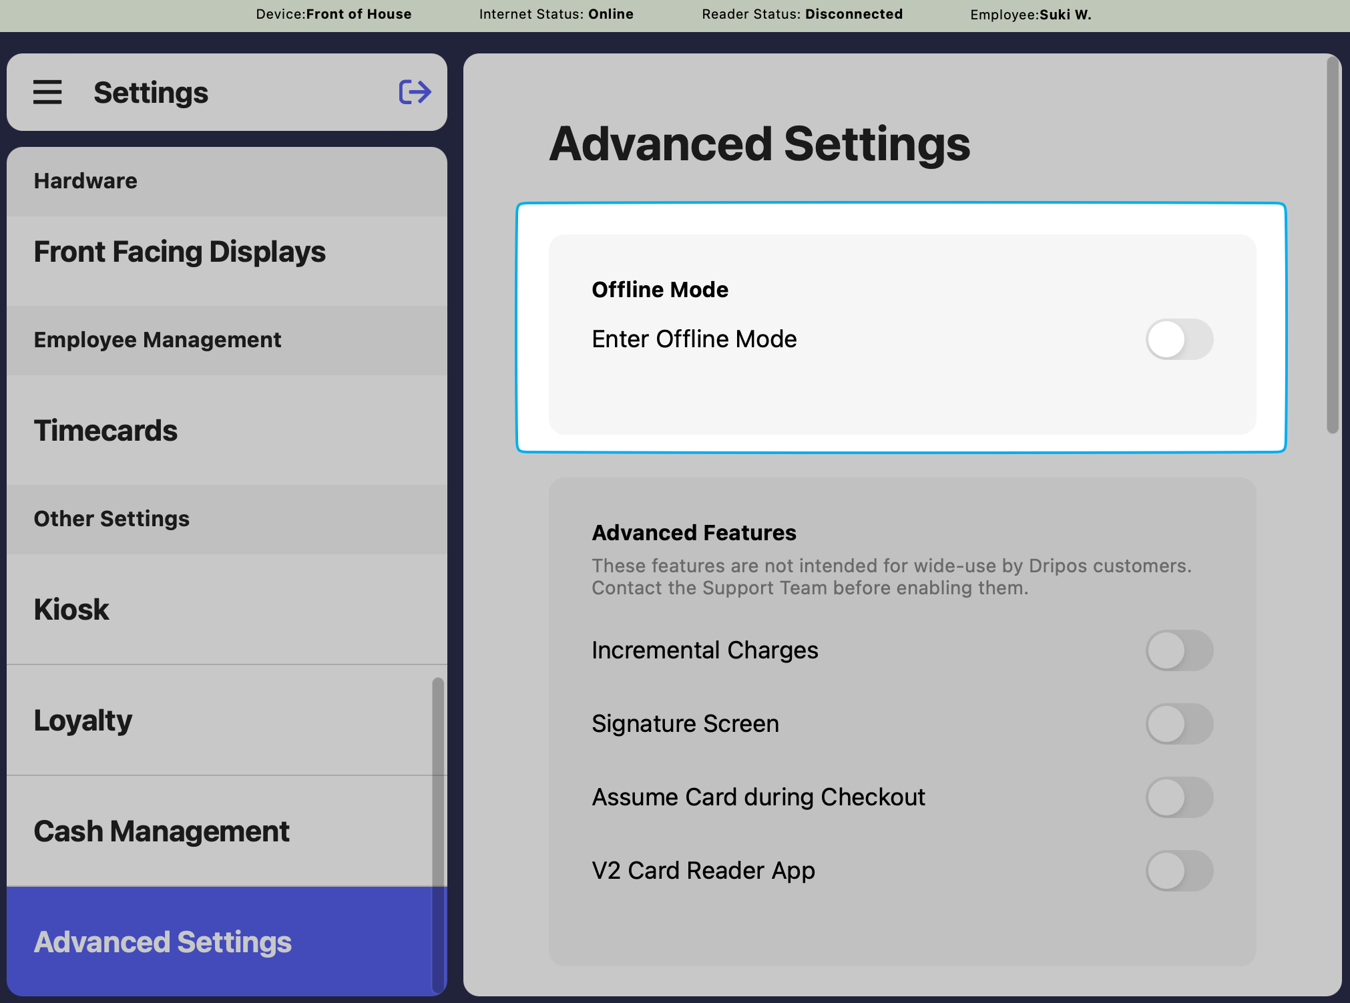Click the logout arrow icon
Image resolution: width=1350 pixels, height=1003 pixels.
(415, 92)
